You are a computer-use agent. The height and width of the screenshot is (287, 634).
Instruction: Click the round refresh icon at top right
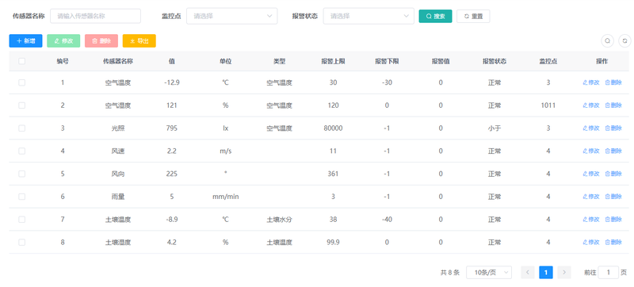click(624, 40)
